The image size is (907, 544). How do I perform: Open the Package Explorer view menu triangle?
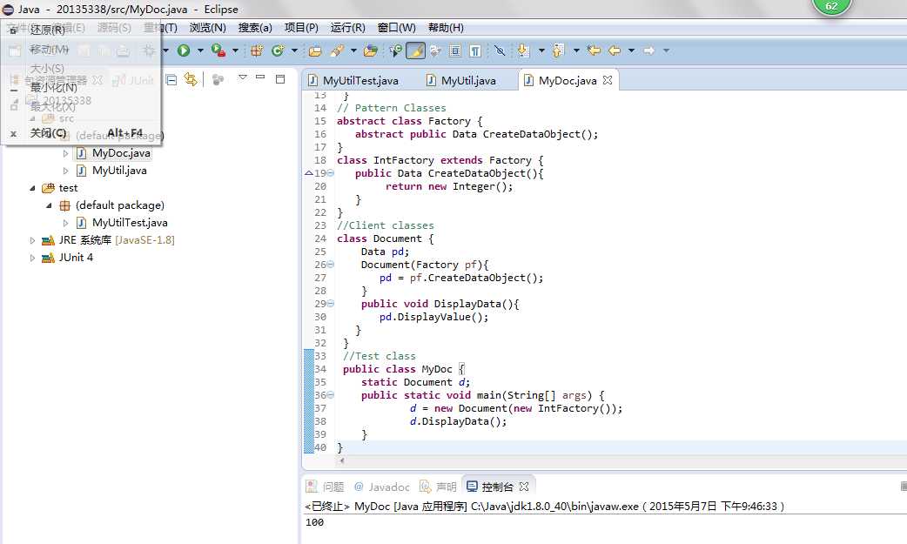tap(243, 77)
